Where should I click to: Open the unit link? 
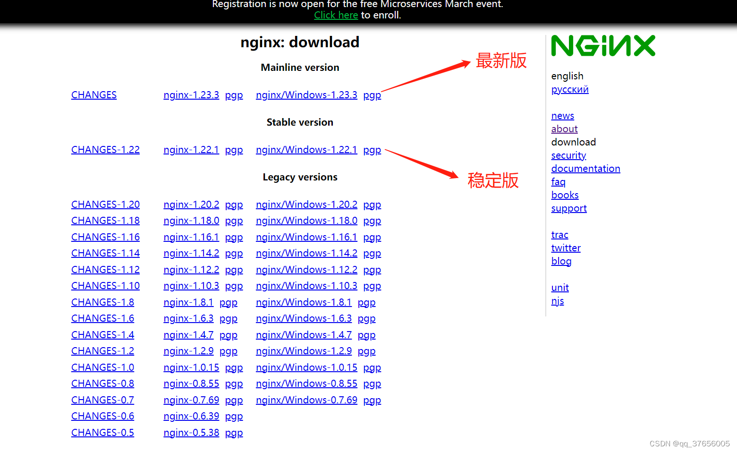coord(560,288)
